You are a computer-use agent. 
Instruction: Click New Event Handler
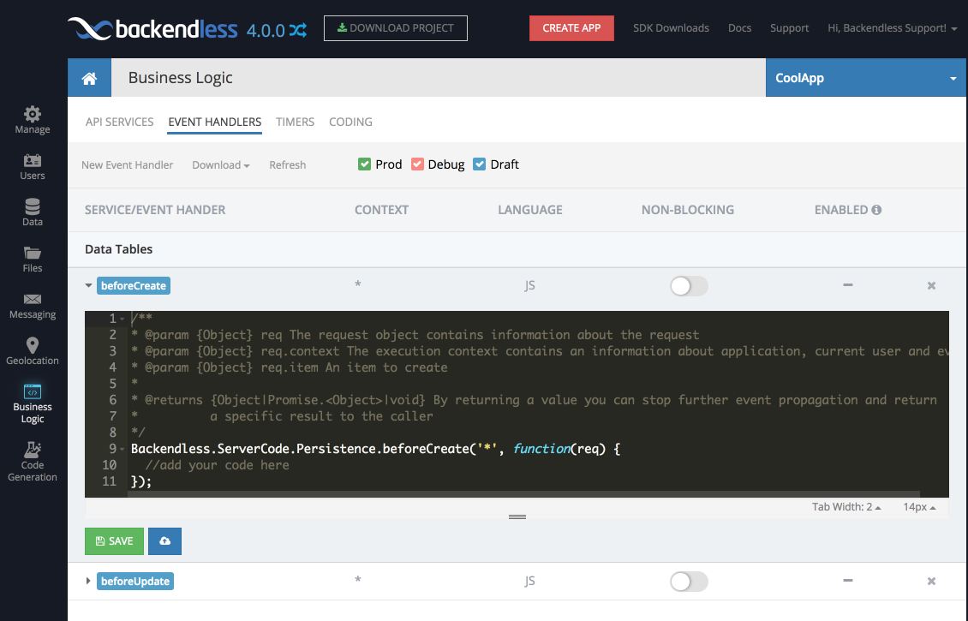[x=127, y=165]
